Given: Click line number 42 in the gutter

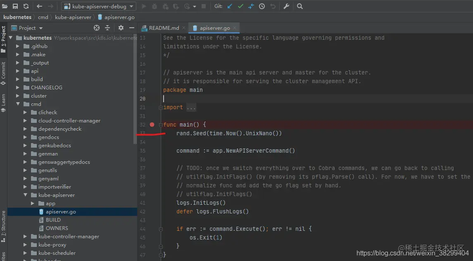Looking at the screenshot, I should pyautogui.click(x=143, y=211).
